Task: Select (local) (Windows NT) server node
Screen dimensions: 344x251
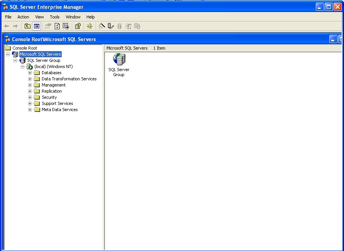Action: click(54, 66)
